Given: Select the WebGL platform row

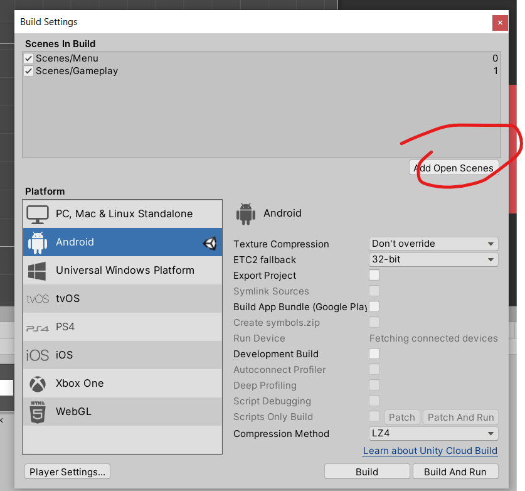Looking at the screenshot, I should click(x=122, y=411).
